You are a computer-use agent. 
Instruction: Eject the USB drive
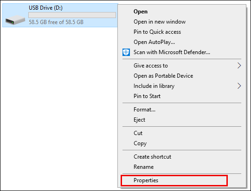pos(182,120)
